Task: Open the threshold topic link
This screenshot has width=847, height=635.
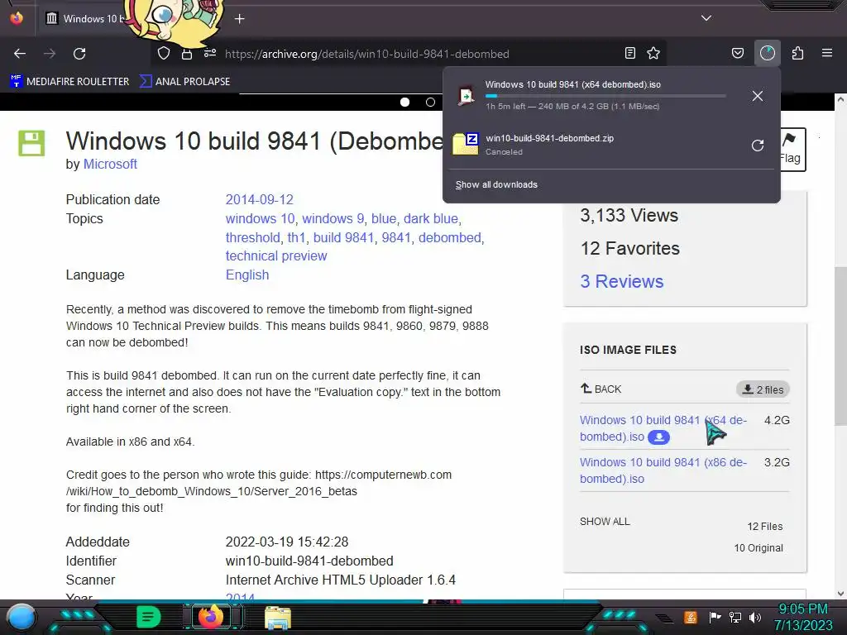Action: point(253,237)
